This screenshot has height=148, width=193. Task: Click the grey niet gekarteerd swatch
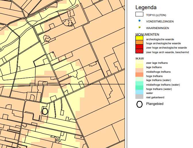(139, 97)
